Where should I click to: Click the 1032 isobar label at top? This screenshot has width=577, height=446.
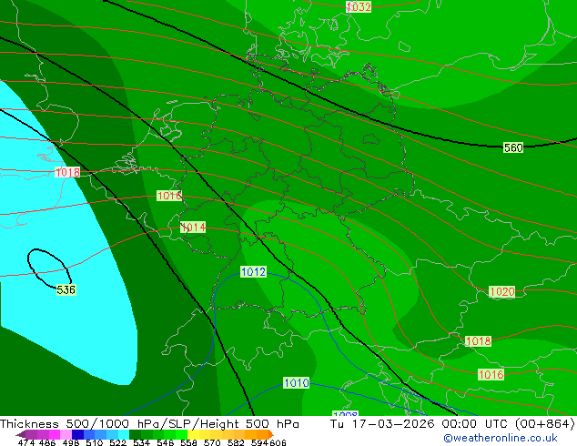pos(358,6)
